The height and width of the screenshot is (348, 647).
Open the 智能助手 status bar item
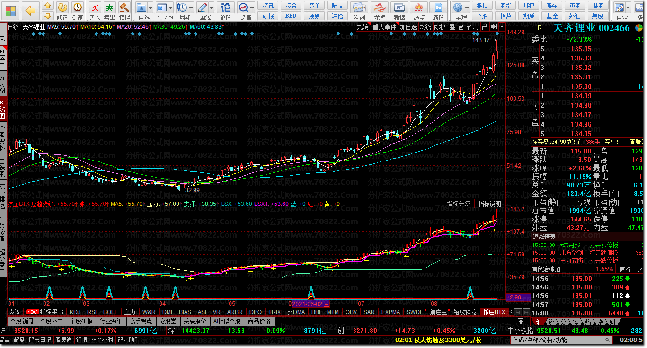click(128, 340)
